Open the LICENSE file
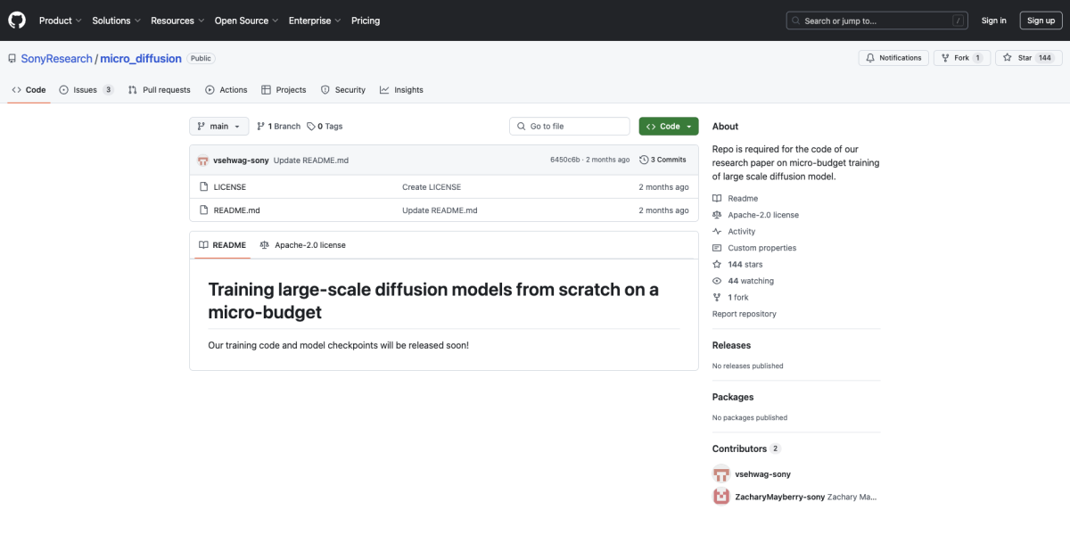 (x=229, y=187)
